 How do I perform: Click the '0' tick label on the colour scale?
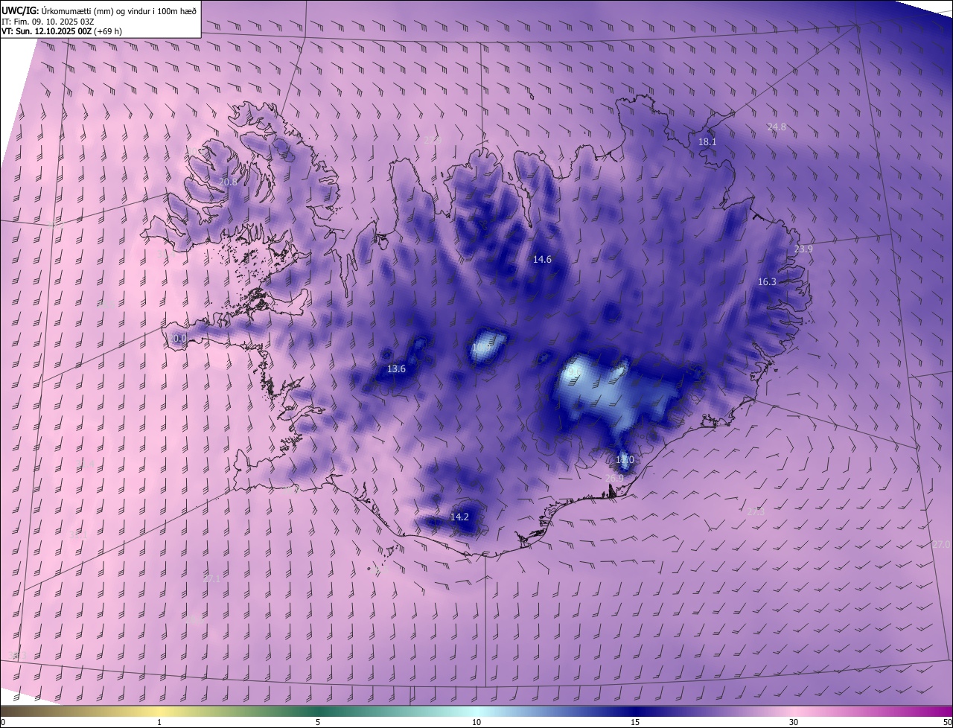click(3, 723)
